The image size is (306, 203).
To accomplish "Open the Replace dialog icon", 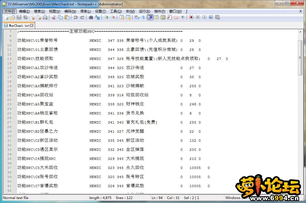I will click(x=97, y=18).
